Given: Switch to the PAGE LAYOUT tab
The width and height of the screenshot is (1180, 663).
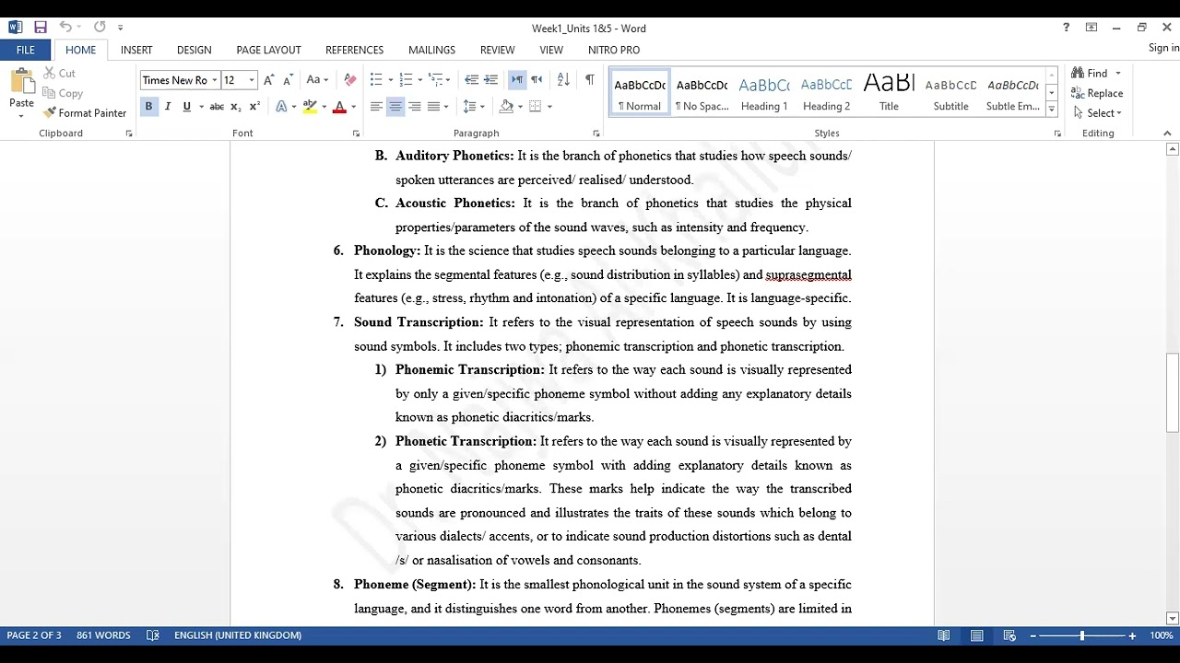Looking at the screenshot, I should click(x=268, y=50).
